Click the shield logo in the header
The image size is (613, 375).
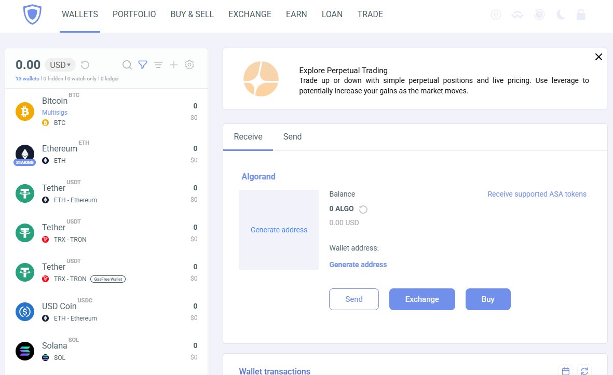coord(32,15)
